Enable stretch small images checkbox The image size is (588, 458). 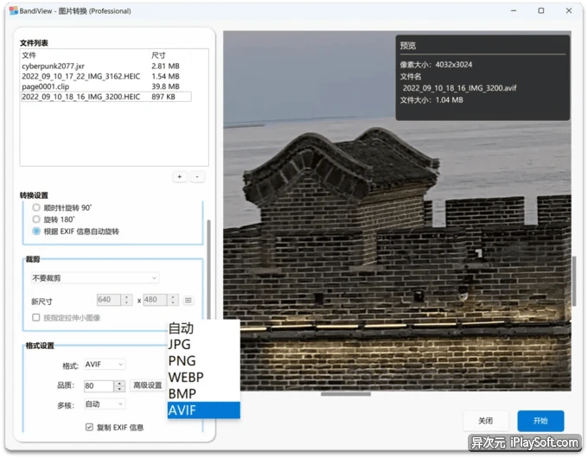point(36,317)
